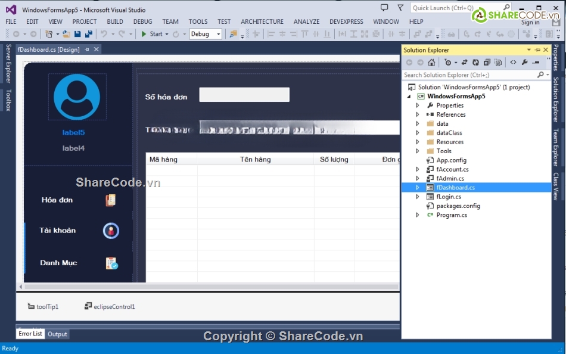Click the feedback speech bubble icon
The width and height of the screenshot is (566, 354).
coord(384,8)
